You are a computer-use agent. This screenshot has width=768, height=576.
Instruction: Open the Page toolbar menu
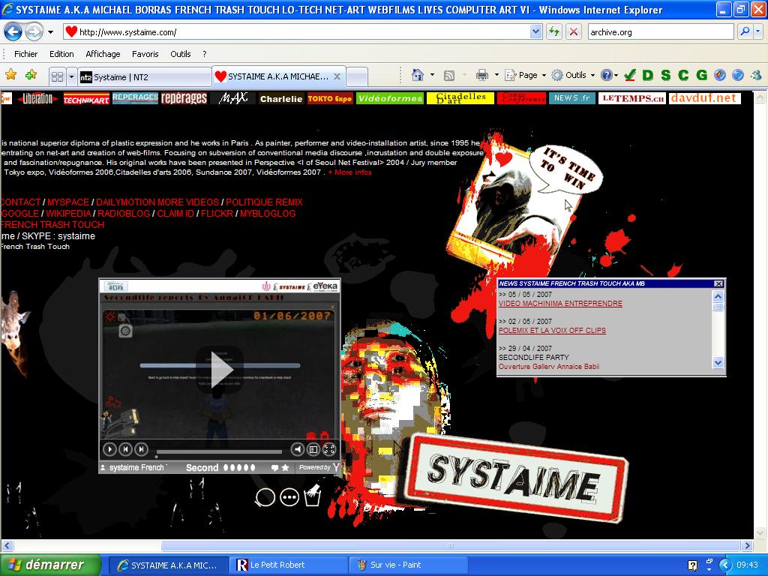click(525, 75)
